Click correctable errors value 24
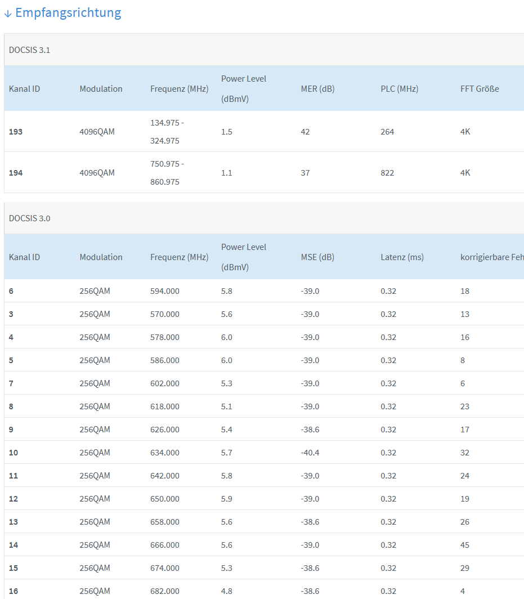 pos(465,476)
